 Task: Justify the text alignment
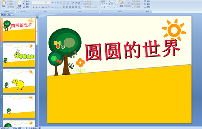(x=73, y=7)
